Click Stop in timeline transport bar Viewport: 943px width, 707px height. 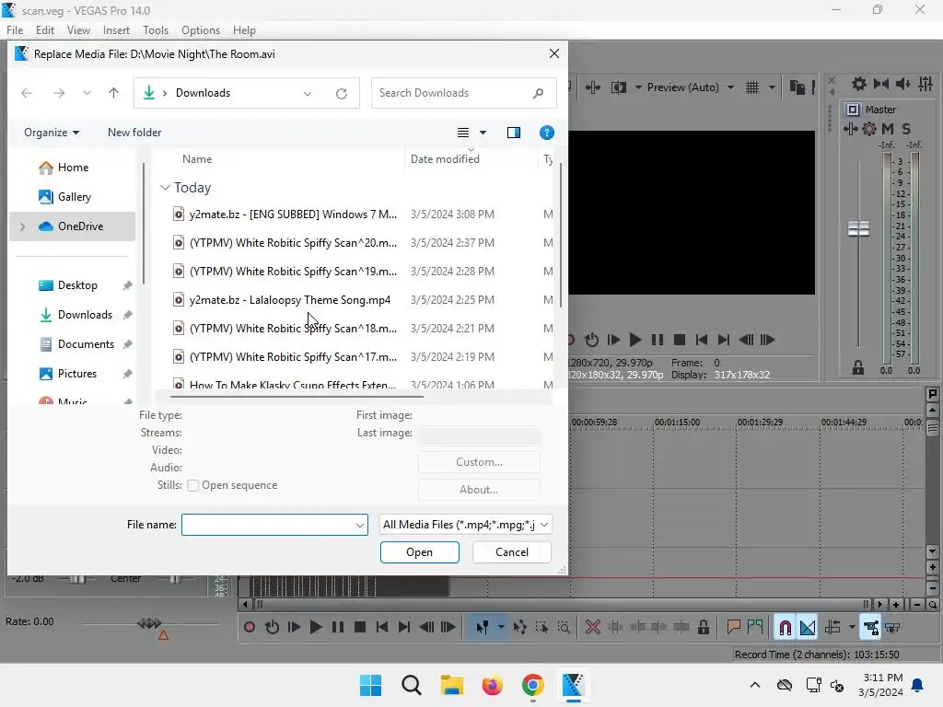point(360,627)
